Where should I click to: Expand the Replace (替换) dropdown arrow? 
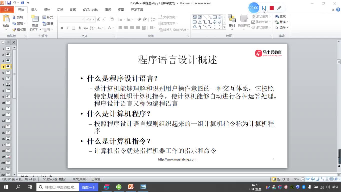coord(288,22)
